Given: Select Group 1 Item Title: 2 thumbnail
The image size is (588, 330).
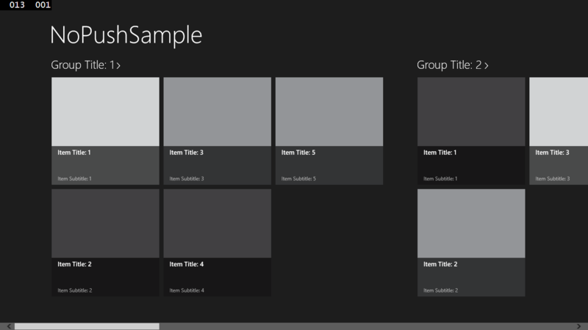Looking at the screenshot, I should [x=105, y=223].
